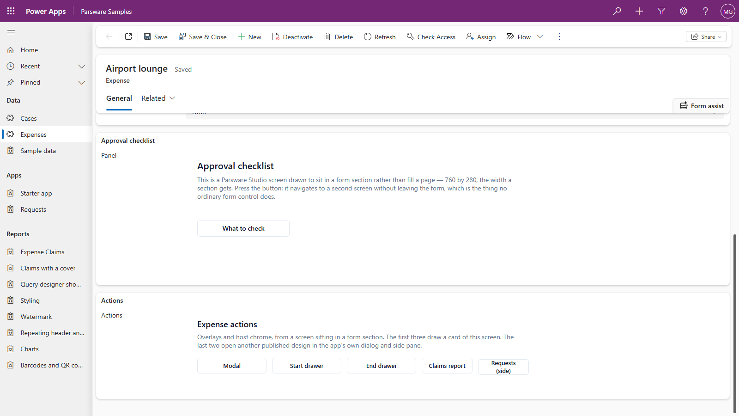The image size is (739, 416).
Task: Click the Modal button
Action: (x=232, y=366)
